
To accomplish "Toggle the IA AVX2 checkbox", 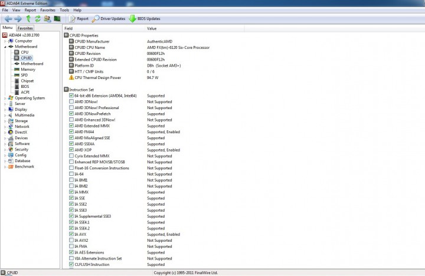I will coord(71,240).
